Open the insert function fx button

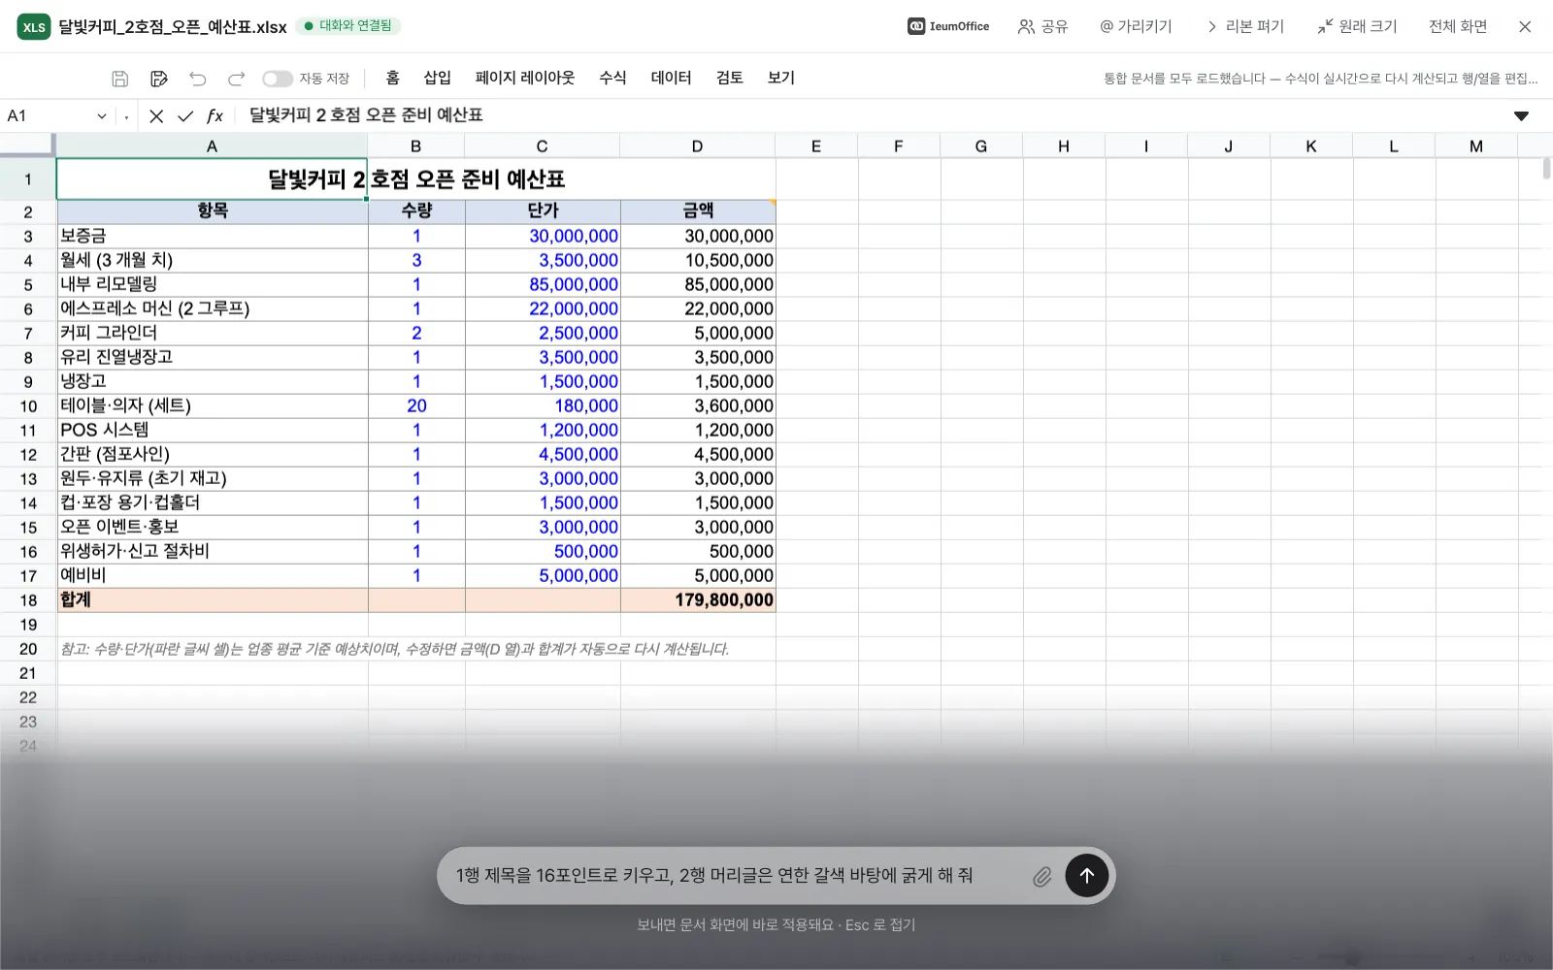click(215, 116)
